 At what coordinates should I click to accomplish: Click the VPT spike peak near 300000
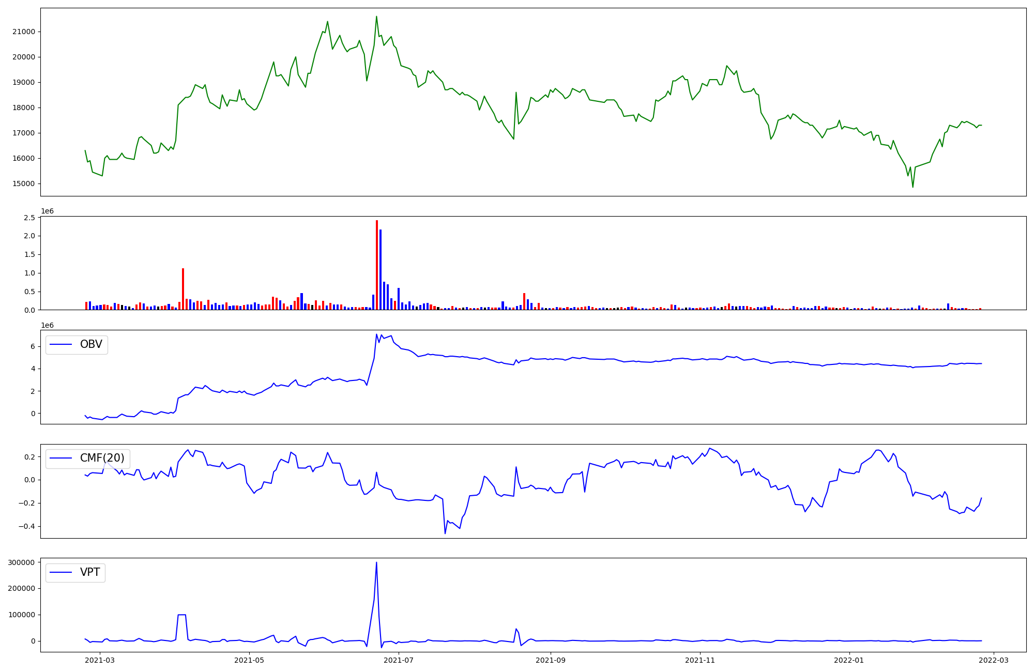[x=376, y=563]
